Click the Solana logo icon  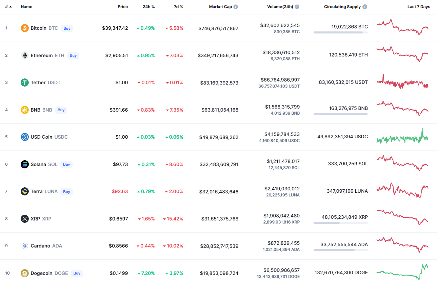[x=25, y=164]
